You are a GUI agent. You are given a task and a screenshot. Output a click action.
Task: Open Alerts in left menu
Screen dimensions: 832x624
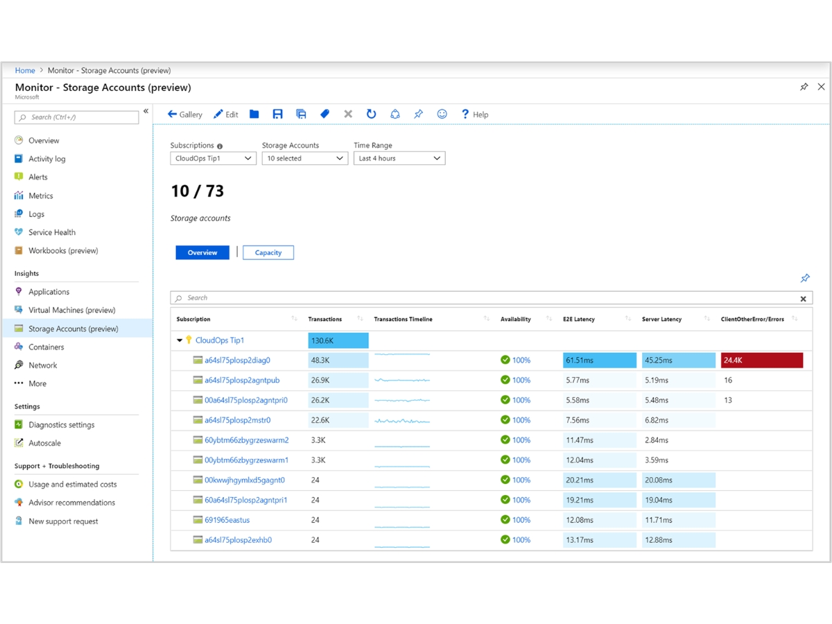(38, 177)
